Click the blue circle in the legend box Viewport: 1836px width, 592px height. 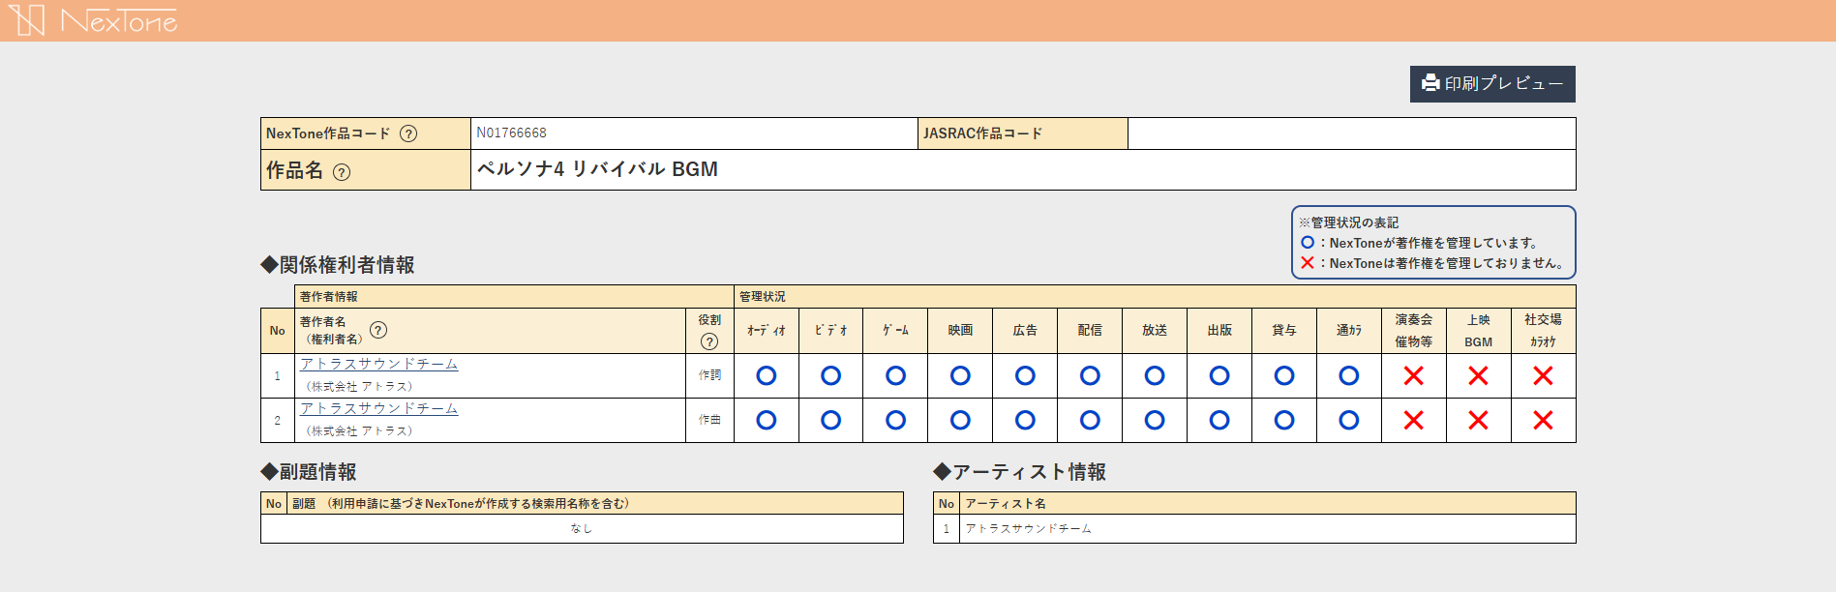coord(1308,243)
